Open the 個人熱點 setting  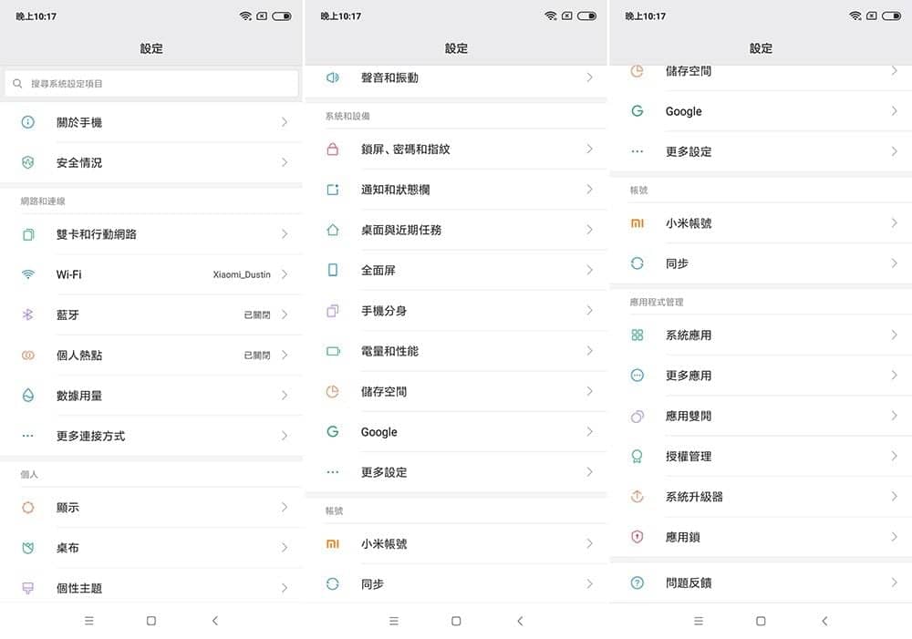pyautogui.click(x=151, y=356)
